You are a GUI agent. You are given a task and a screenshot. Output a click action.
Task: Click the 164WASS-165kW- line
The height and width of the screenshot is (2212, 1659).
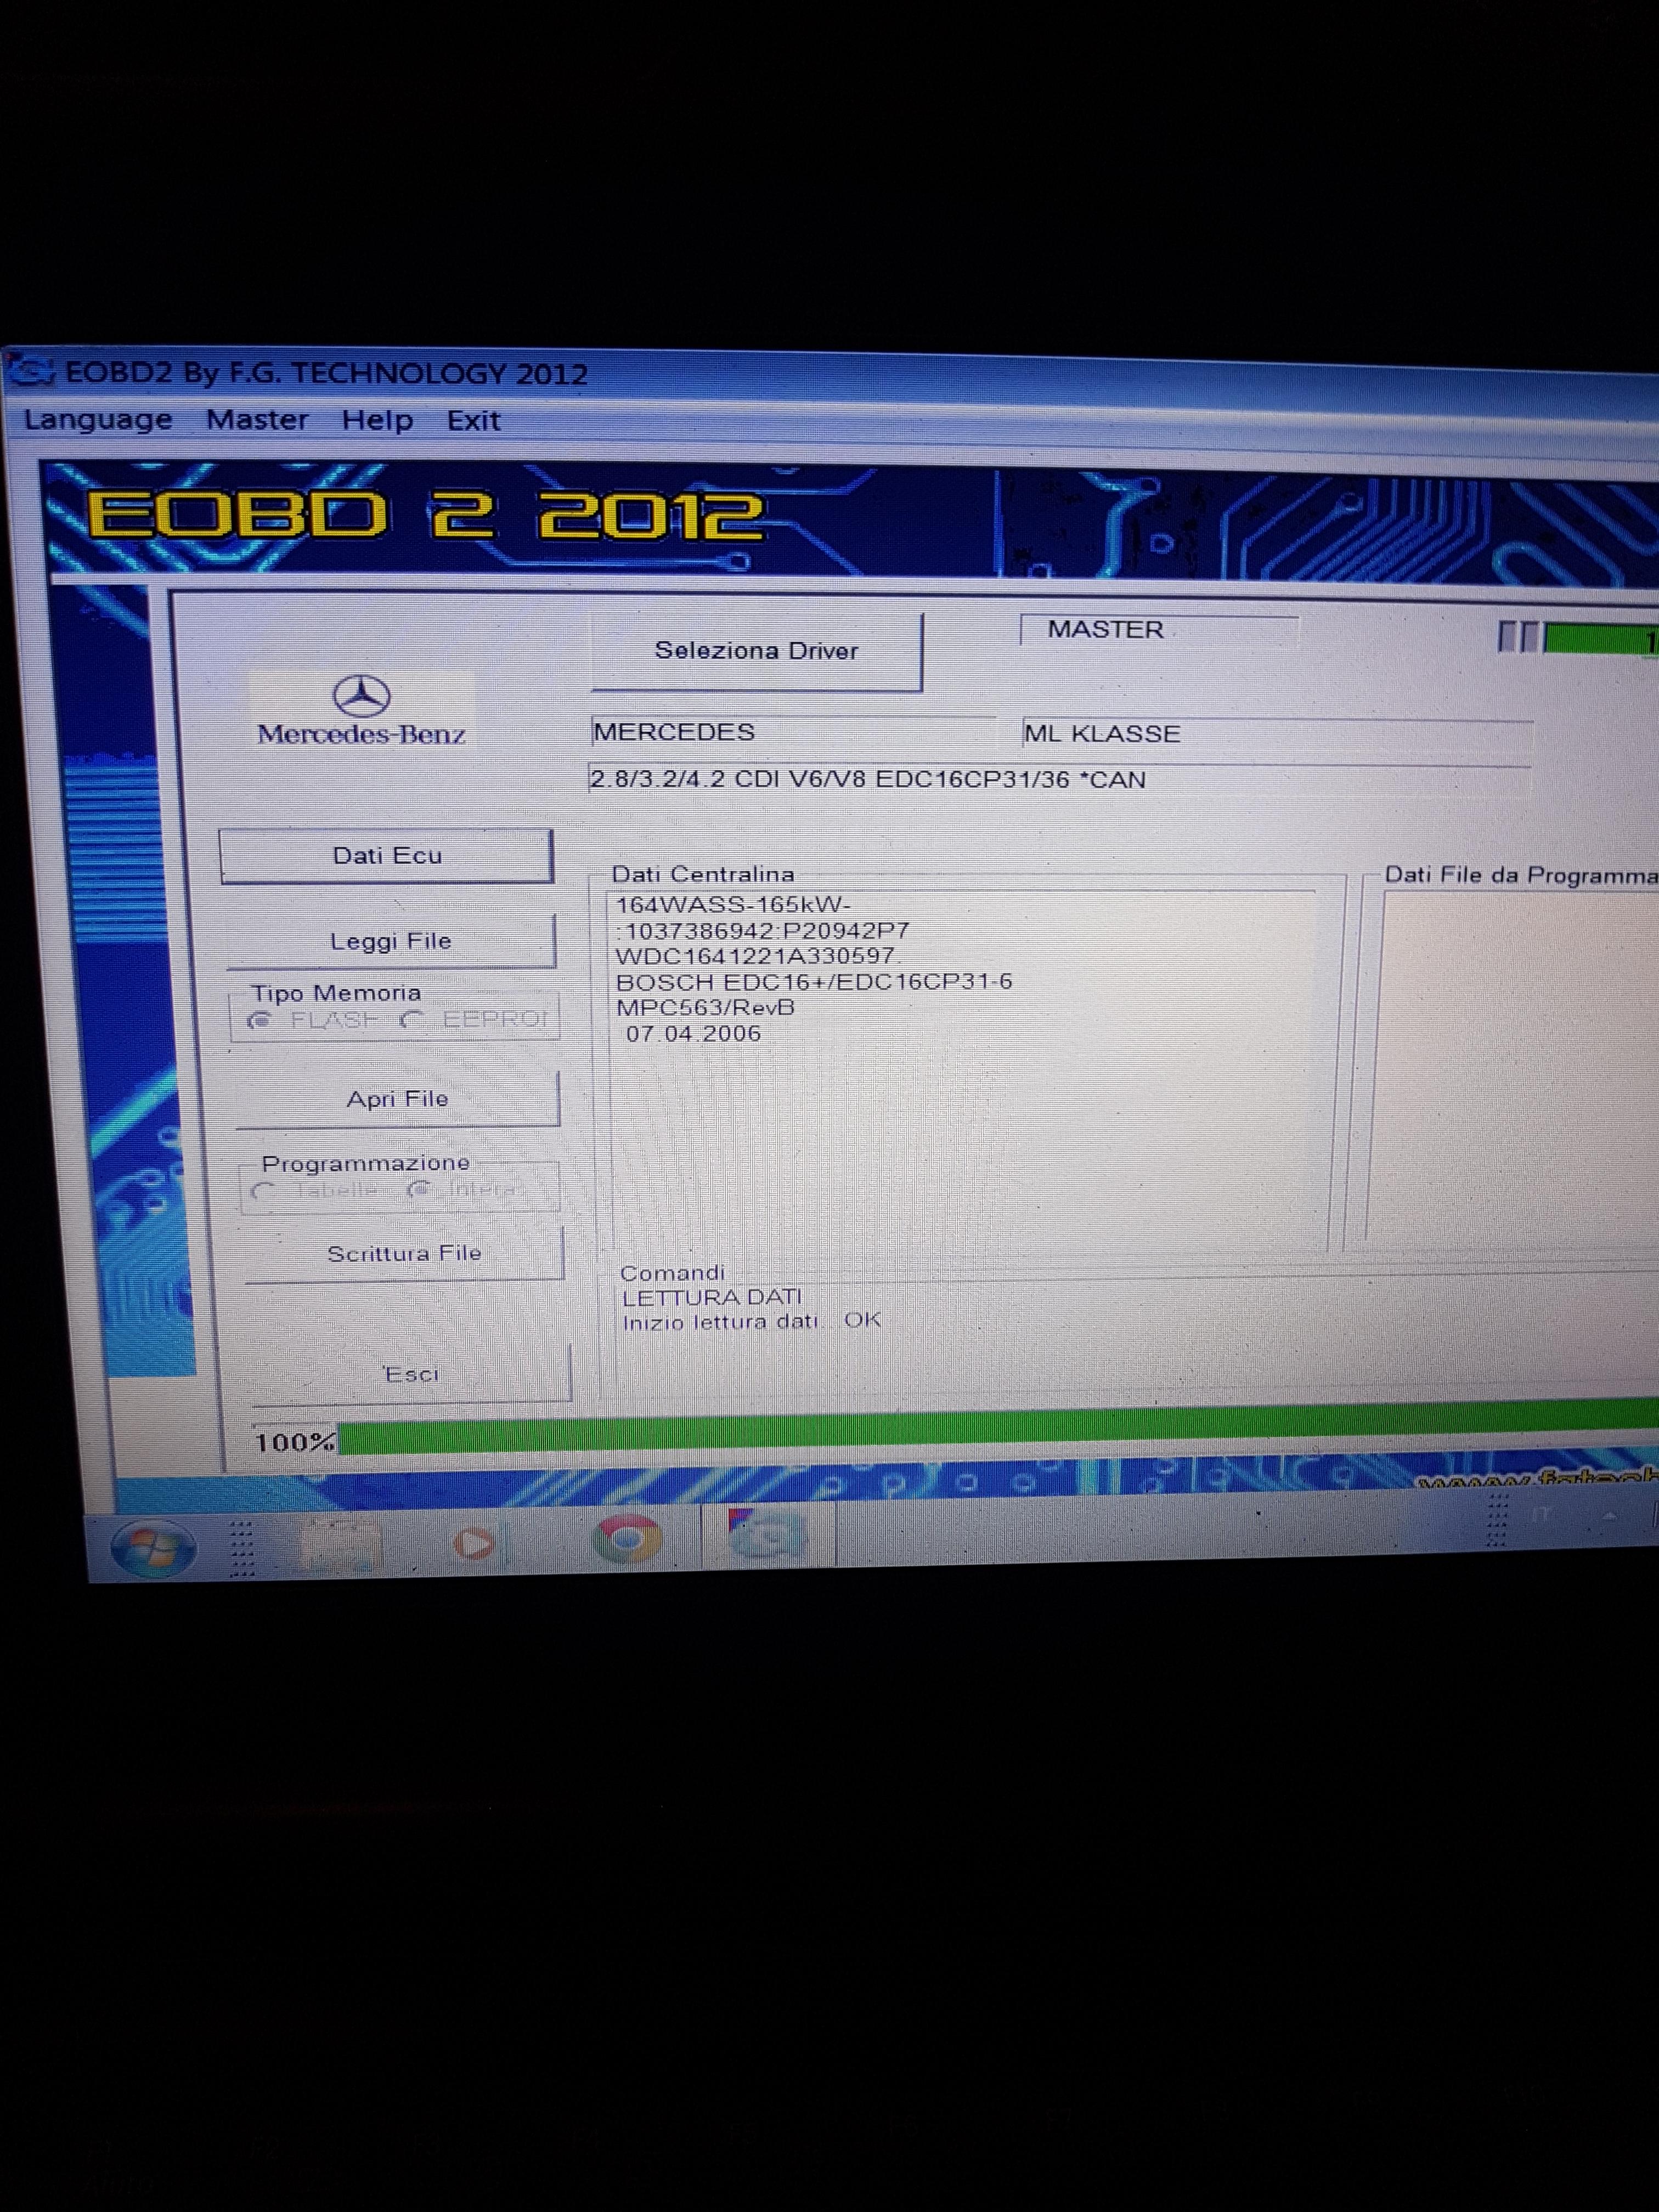click(x=733, y=905)
